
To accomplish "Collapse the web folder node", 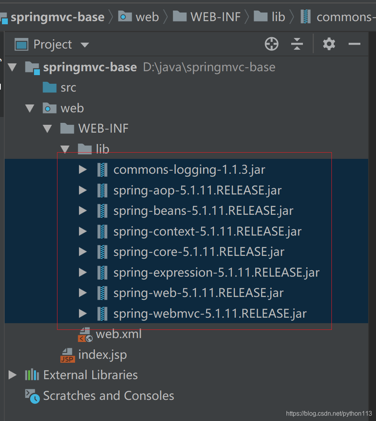I will (x=29, y=108).
